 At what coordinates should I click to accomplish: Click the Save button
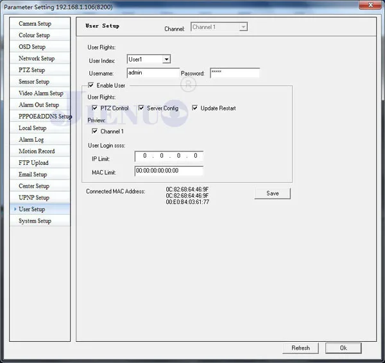[x=273, y=194]
